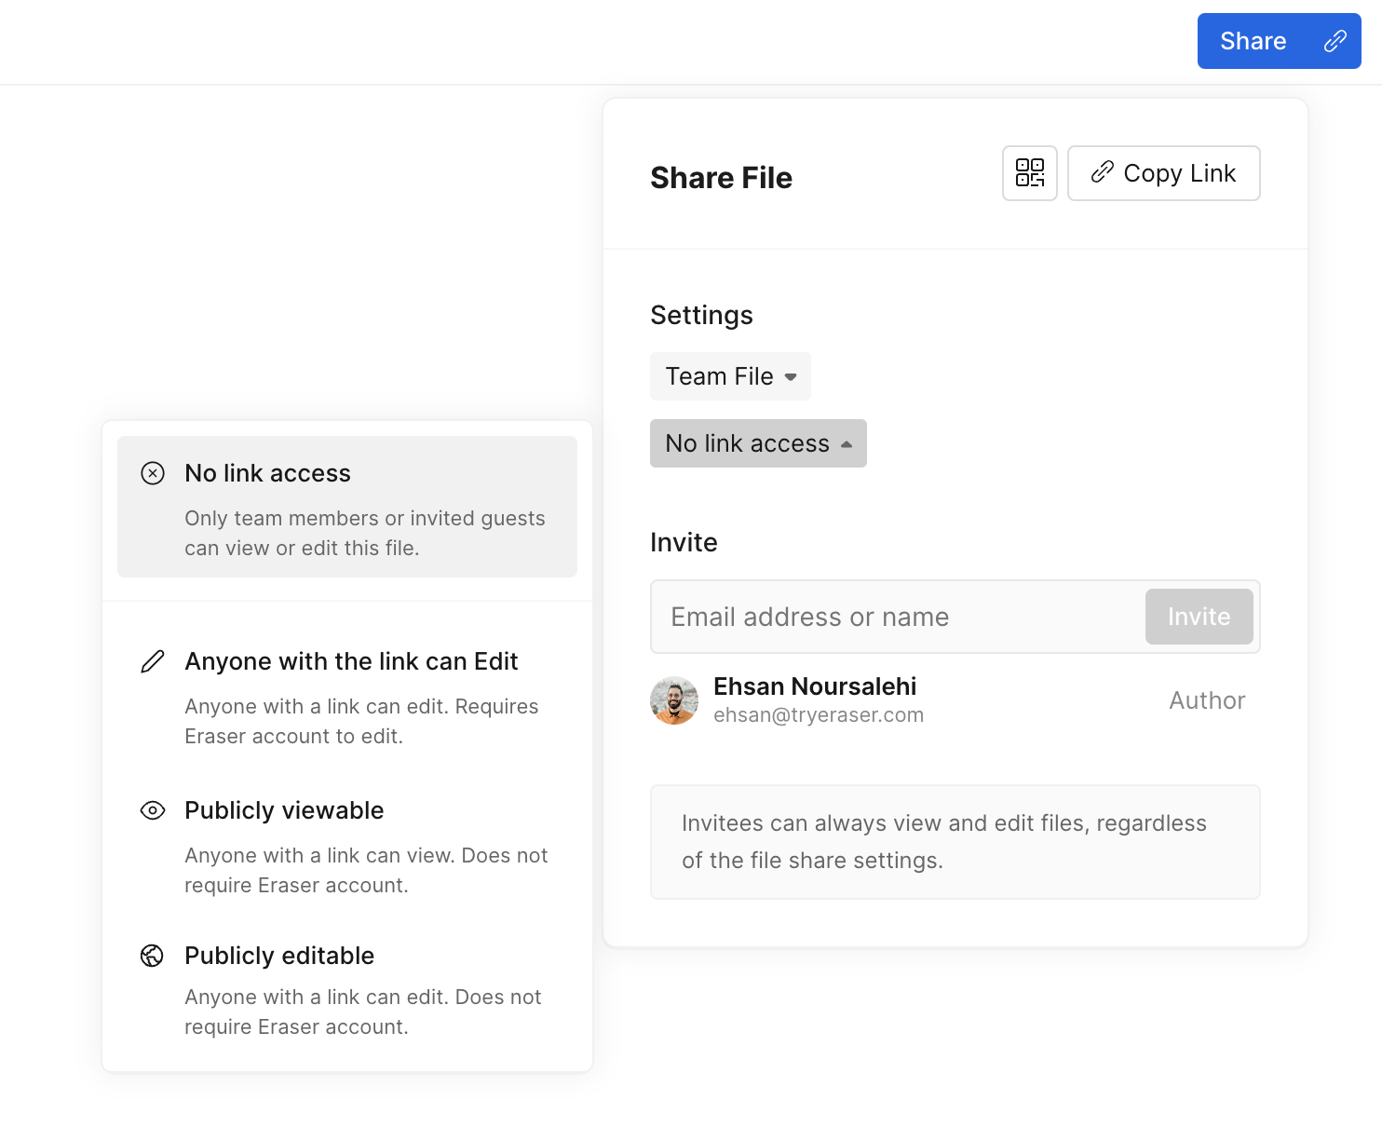The image size is (1382, 1127).
Task: Click the eye icon for Publicly viewable
Action: [x=153, y=810]
